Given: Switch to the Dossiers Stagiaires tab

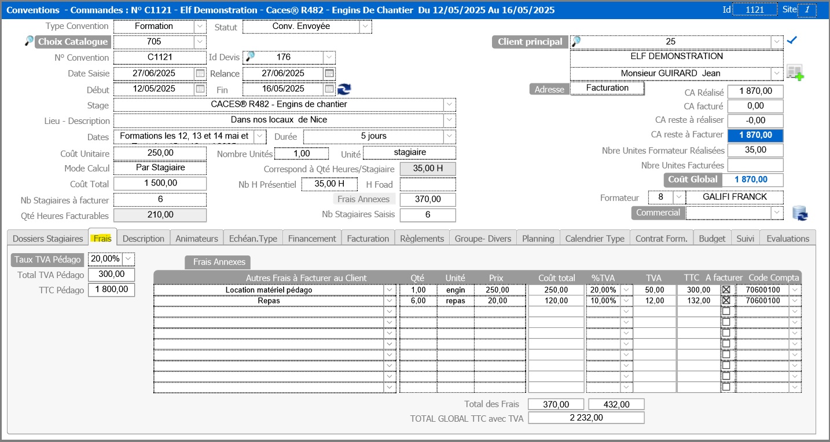Looking at the screenshot, I should 48,238.
